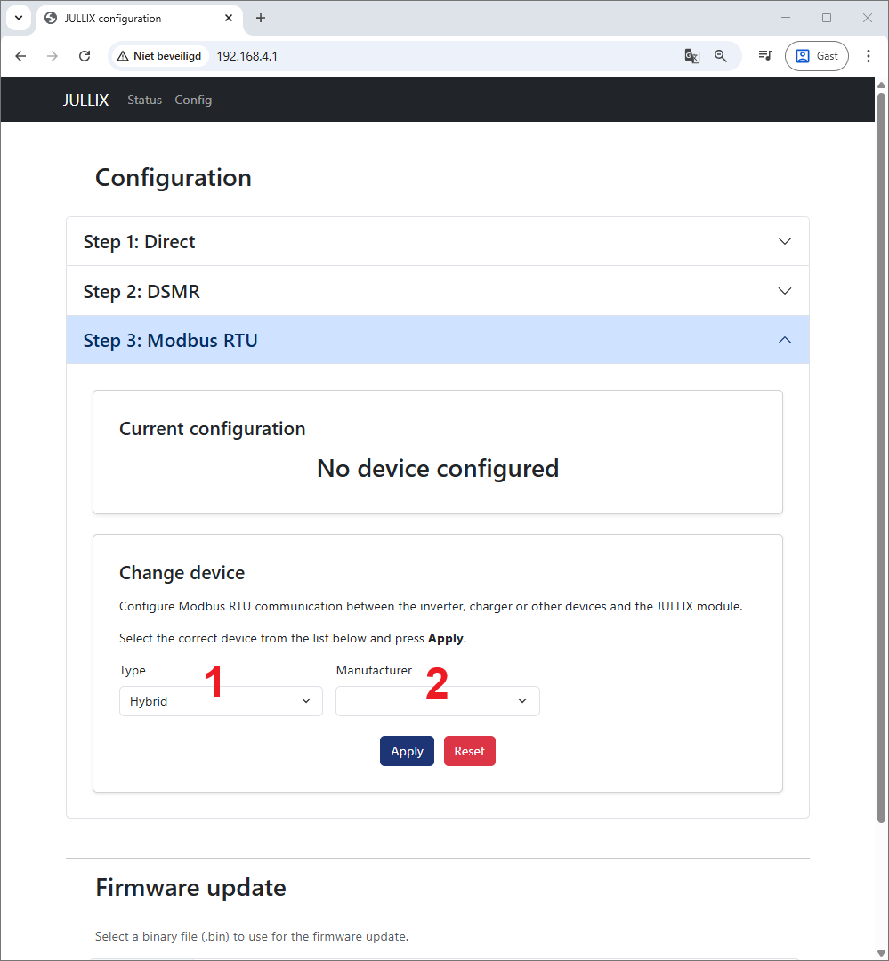Close the JULLIX configuration tab
The height and width of the screenshot is (961, 889).
click(x=229, y=18)
